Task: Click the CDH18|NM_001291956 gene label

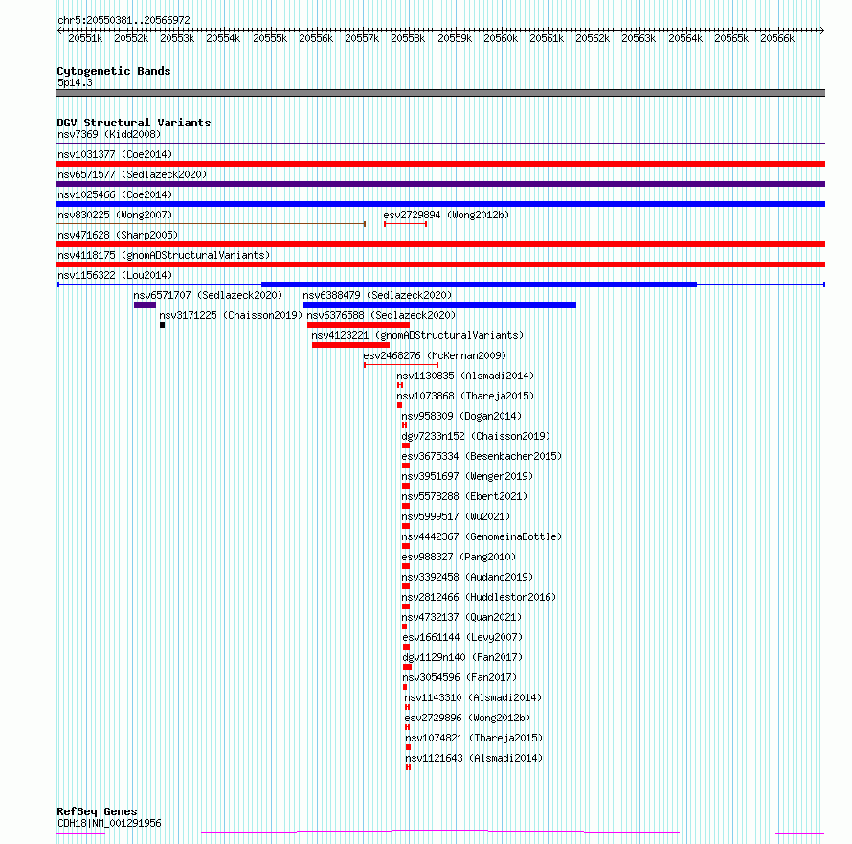Action: tap(109, 823)
